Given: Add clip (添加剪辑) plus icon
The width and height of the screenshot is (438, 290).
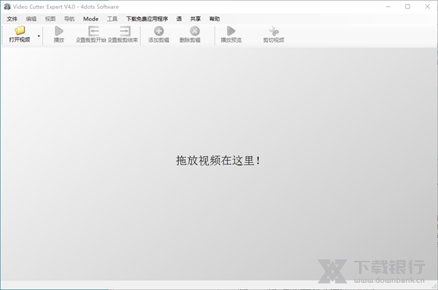Looking at the screenshot, I should (x=158, y=31).
